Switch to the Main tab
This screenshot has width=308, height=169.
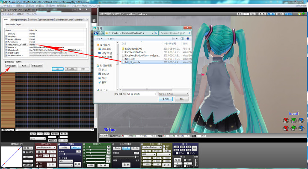(6, 19)
